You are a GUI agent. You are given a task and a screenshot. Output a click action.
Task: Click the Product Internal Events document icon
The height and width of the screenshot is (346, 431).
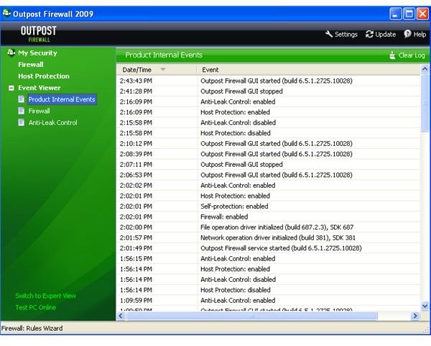click(x=21, y=99)
